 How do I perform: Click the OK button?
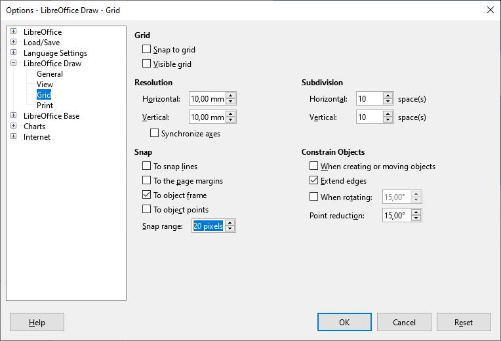click(x=344, y=322)
